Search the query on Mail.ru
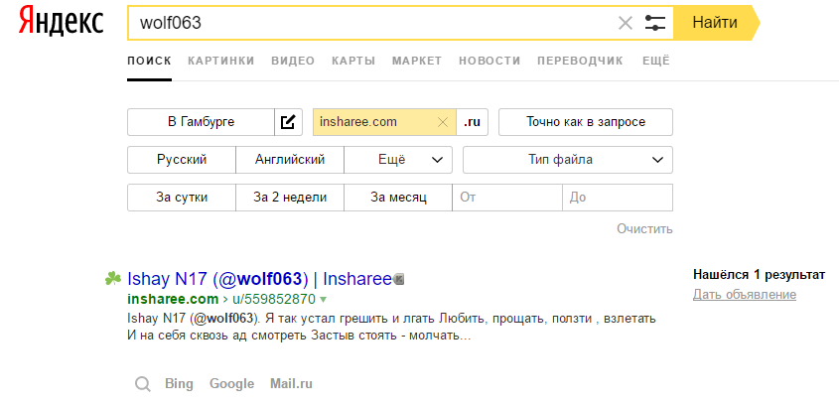The image size is (839, 407). click(291, 383)
